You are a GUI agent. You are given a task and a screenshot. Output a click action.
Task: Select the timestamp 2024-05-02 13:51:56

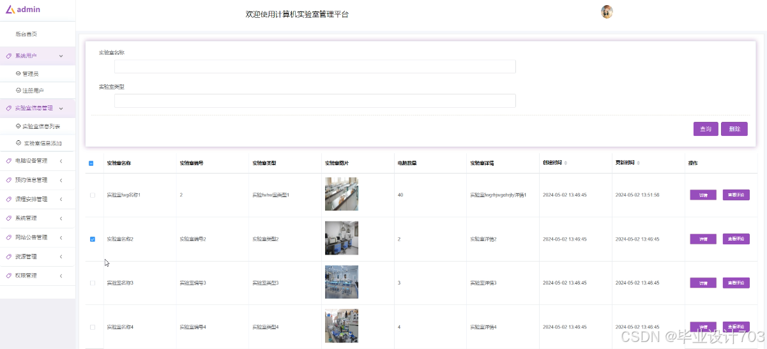pyautogui.click(x=637, y=195)
